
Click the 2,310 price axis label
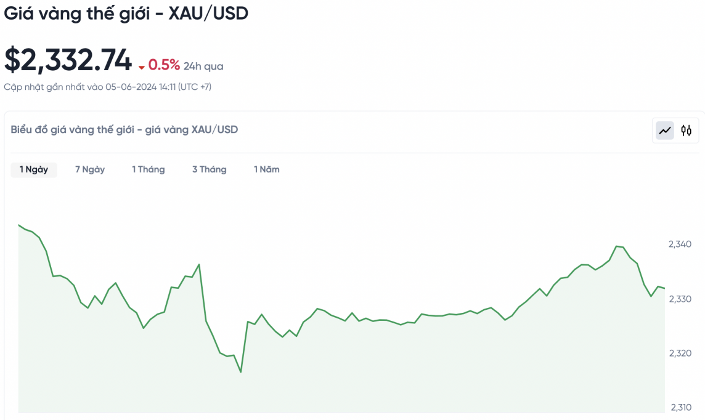pyautogui.click(x=680, y=407)
